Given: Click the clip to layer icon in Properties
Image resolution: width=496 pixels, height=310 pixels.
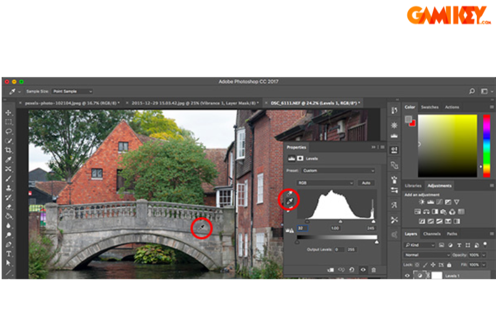Looking at the screenshot, I should point(330,270).
